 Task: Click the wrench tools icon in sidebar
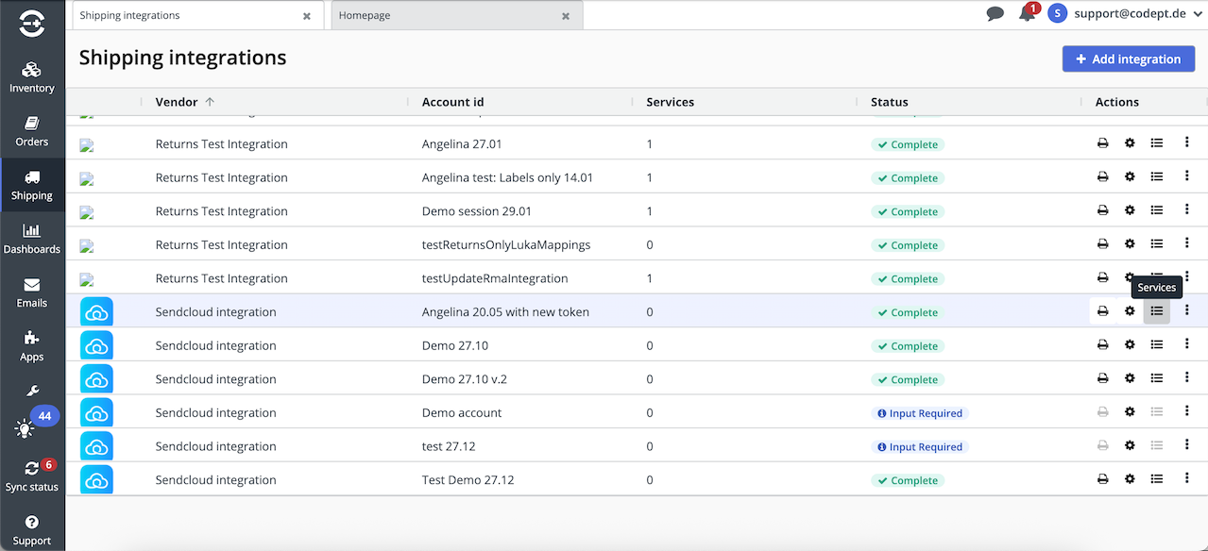(x=32, y=391)
